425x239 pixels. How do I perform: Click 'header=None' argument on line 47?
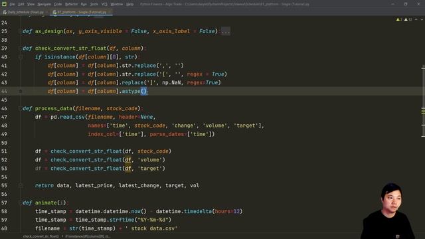pyautogui.click(x=135, y=117)
